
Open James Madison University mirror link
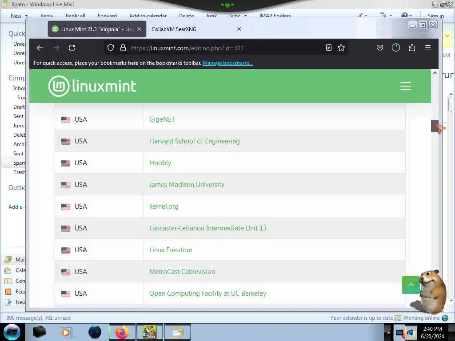coord(187,185)
